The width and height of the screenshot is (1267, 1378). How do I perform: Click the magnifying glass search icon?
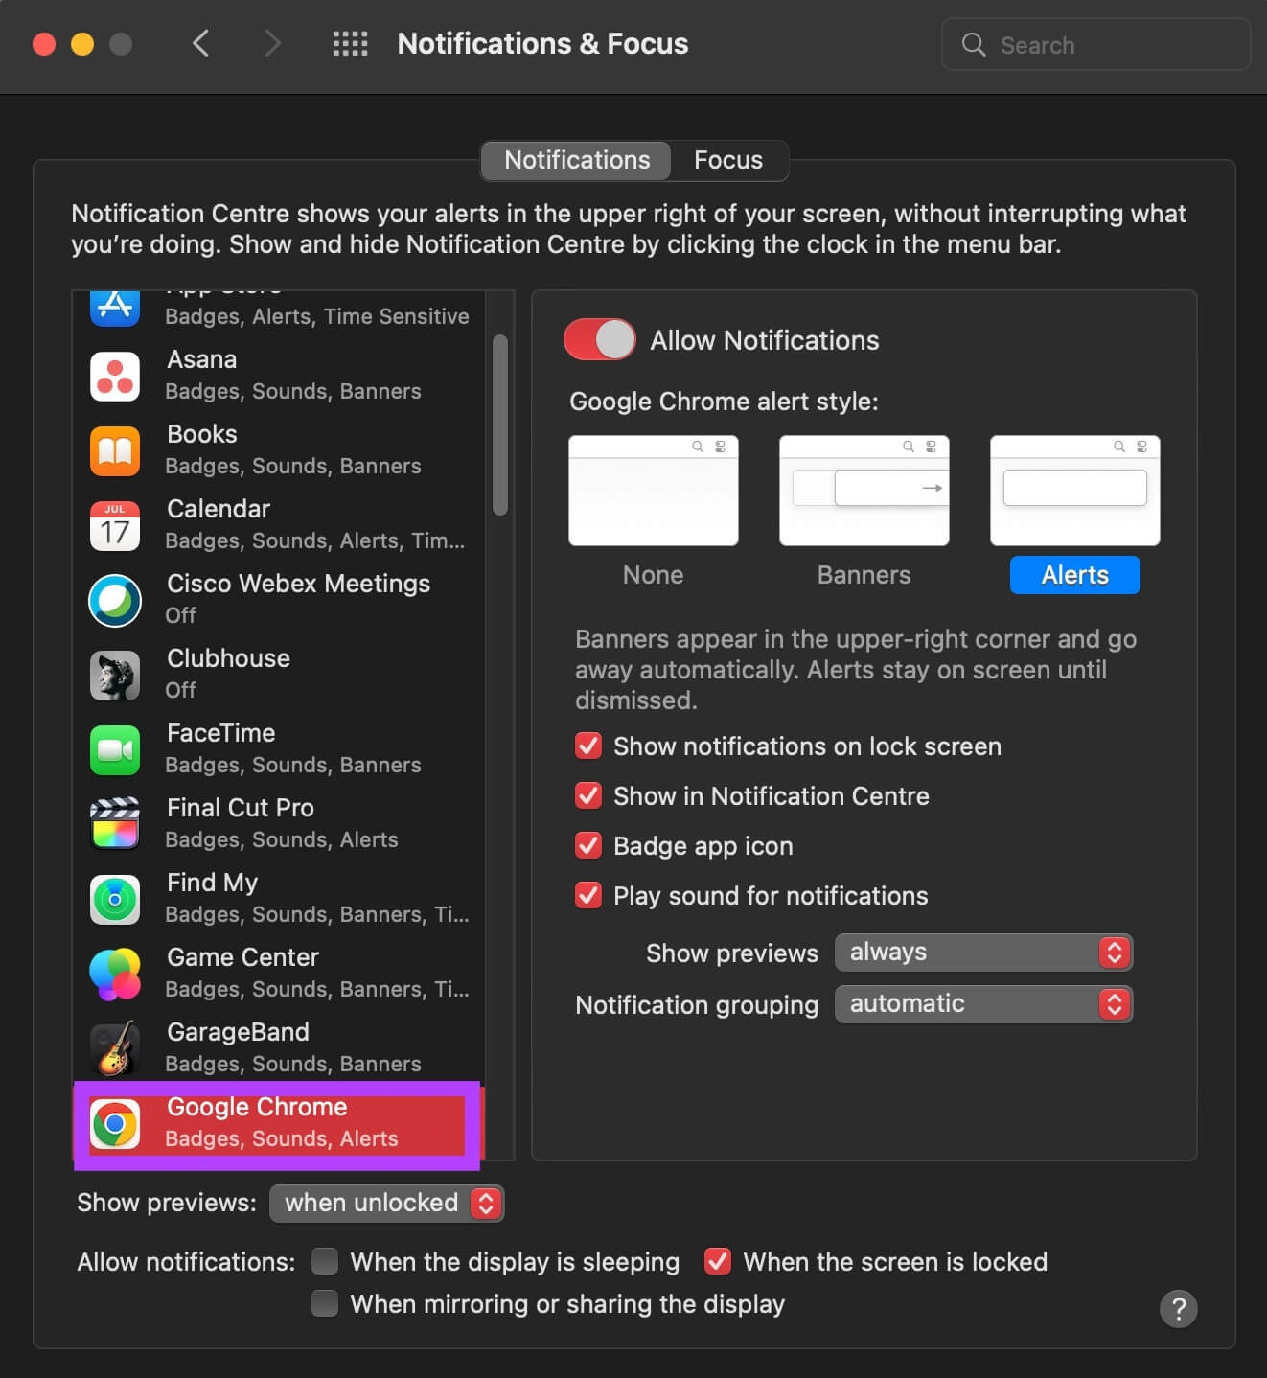click(x=973, y=44)
